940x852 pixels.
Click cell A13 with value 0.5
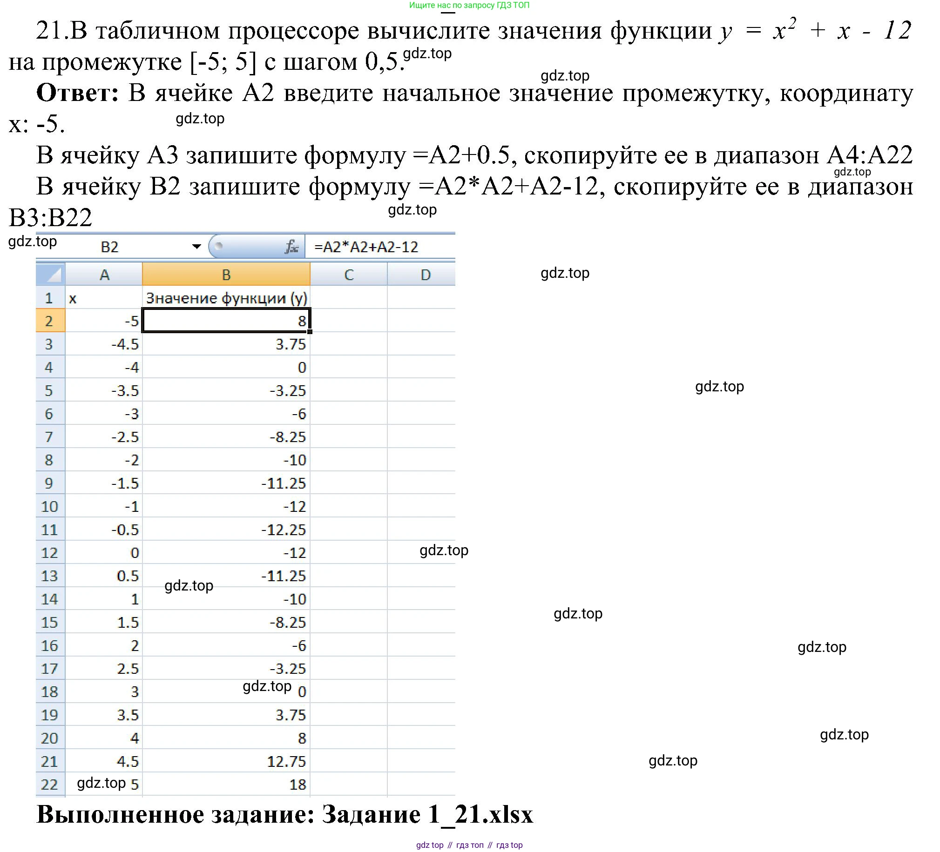[x=104, y=576]
